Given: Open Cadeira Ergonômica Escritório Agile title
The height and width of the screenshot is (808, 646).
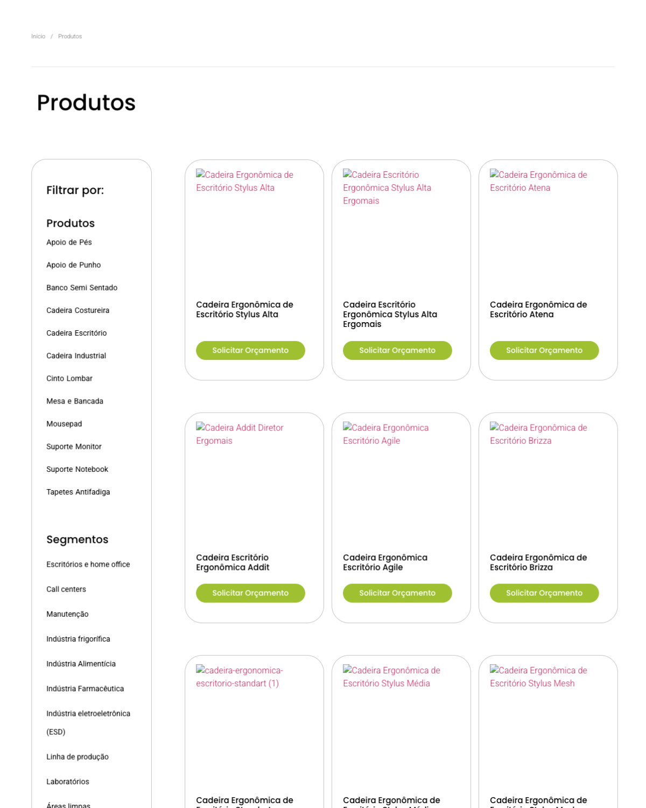Looking at the screenshot, I should pos(385,562).
